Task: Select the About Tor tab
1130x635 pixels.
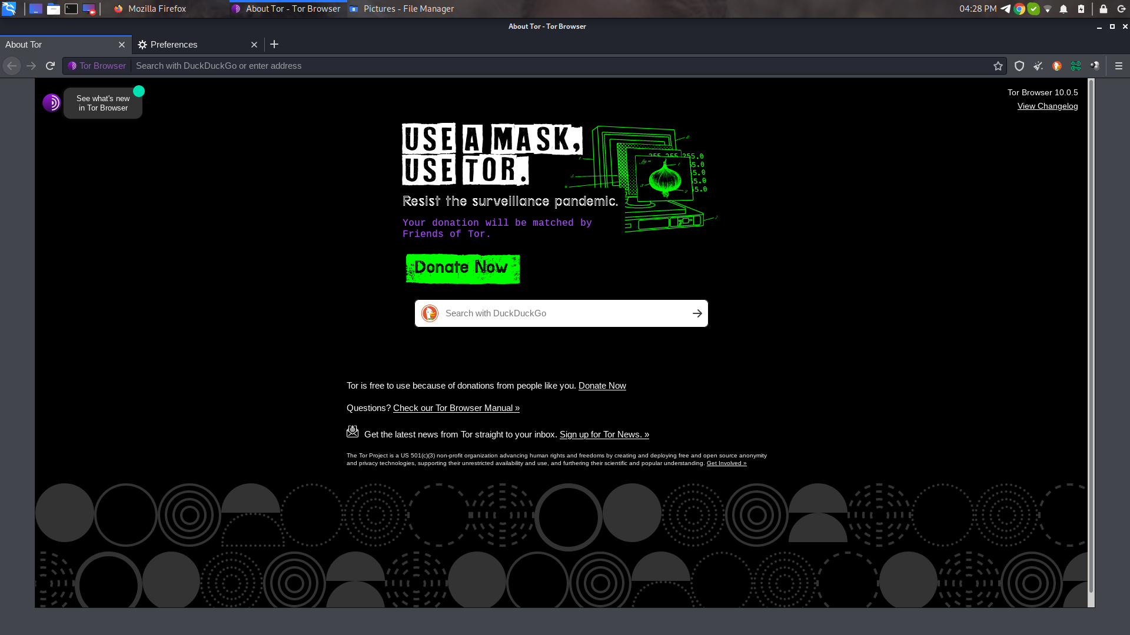Action: pyautogui.click(x=65, y=45)
